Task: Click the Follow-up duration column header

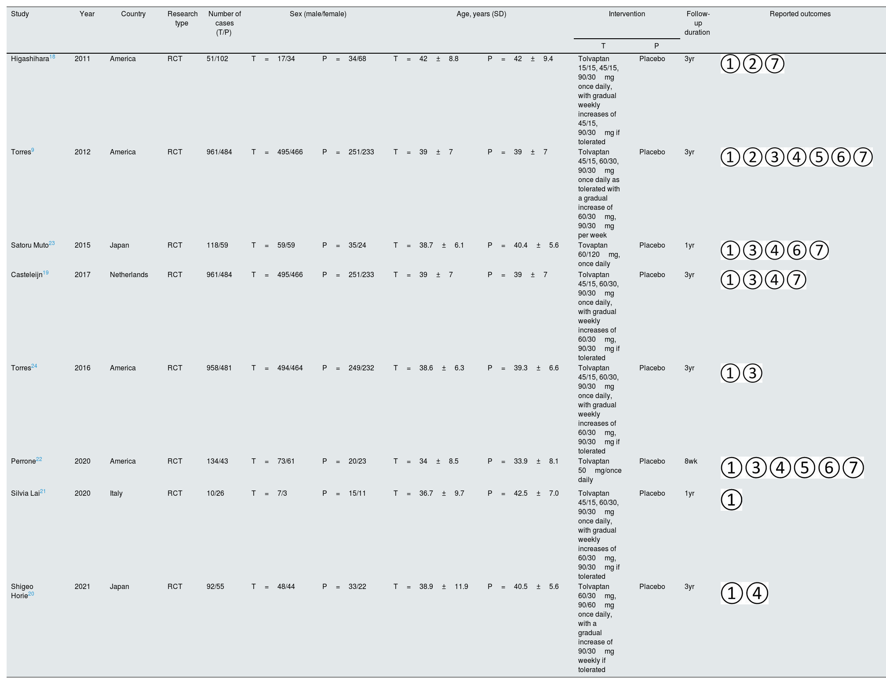Action: [x=697, y=23]
